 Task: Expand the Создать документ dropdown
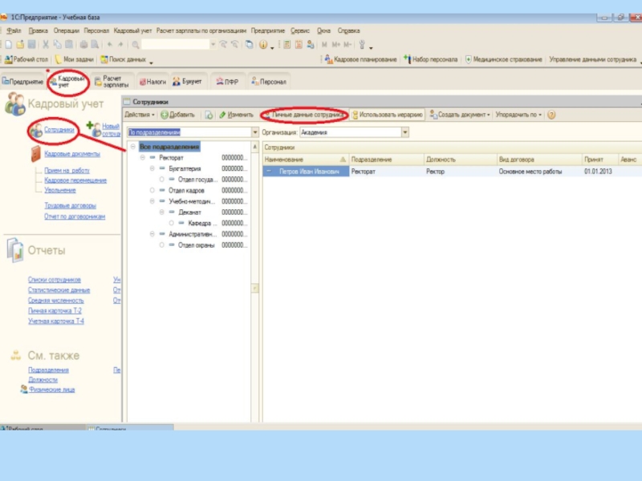(462, 115)
